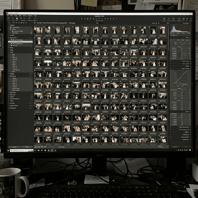The height and width of the screenshot is (198, 198).
Task: Click the picture frame icon in top-right toolbar
Action: click(x=164, y=19)
